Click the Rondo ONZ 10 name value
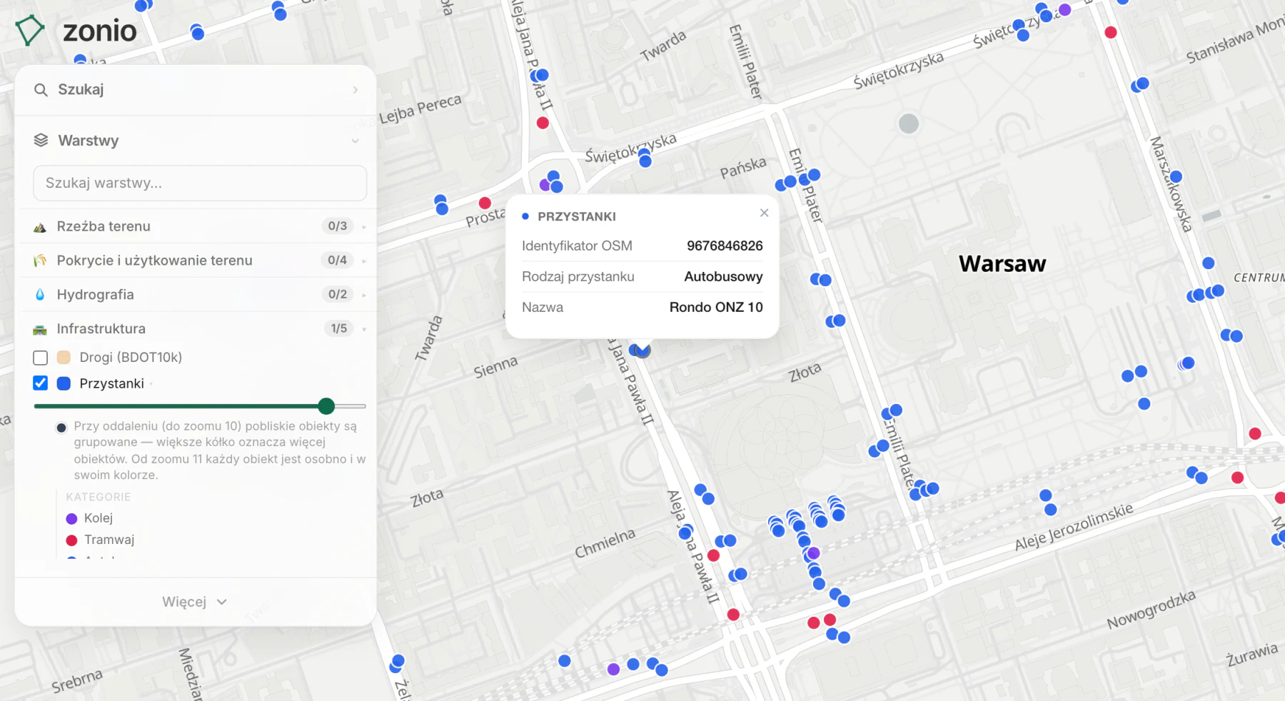Viewport: 1285px width, 701px height. pyautogui.click(x=716, y=308)
